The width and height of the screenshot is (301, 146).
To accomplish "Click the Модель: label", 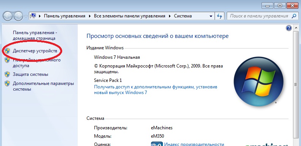I will 103,137.
